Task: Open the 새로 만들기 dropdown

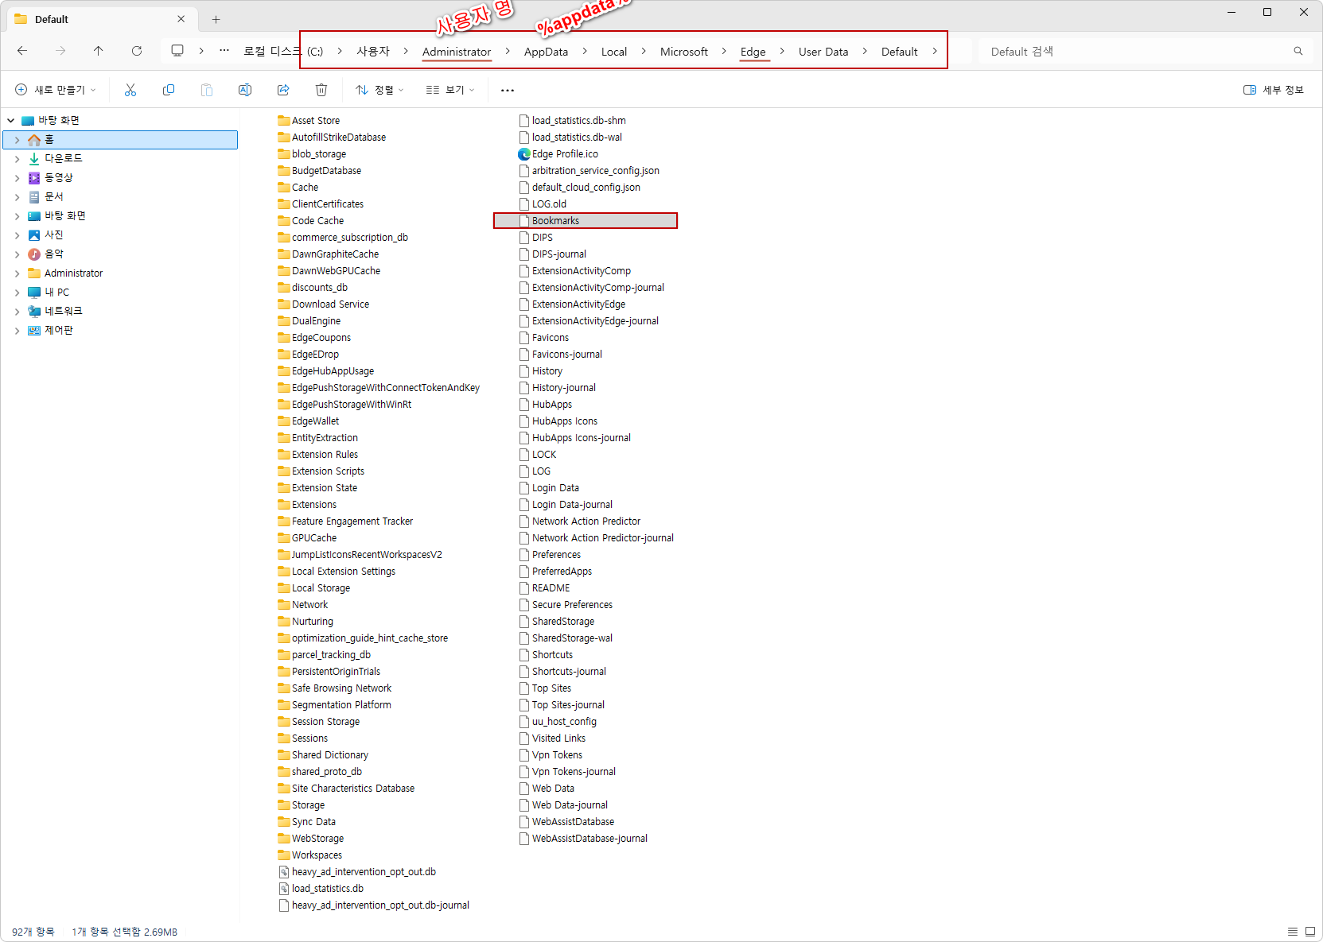Action: (56, 90)
